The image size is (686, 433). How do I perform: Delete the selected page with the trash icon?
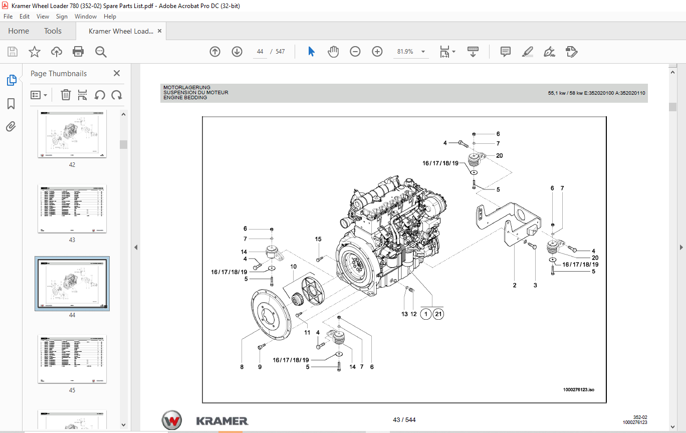coord(66,95)
